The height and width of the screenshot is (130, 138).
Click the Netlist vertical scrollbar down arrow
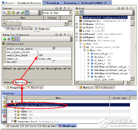click(132, 78)
